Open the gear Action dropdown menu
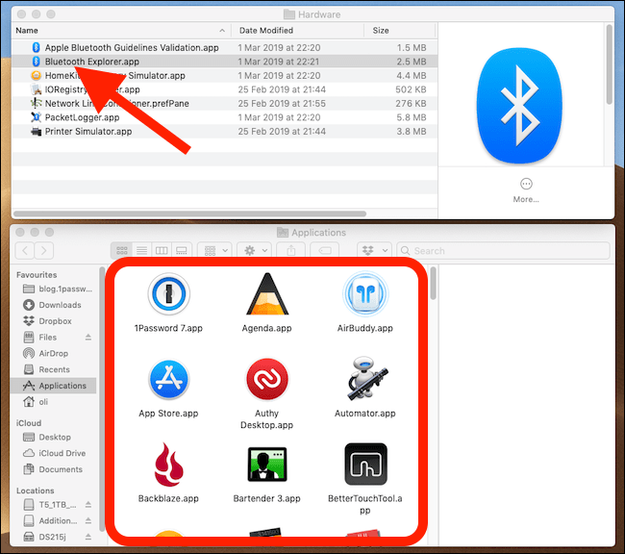This screenshot has width=625, height=554. [x=257, y=250]
